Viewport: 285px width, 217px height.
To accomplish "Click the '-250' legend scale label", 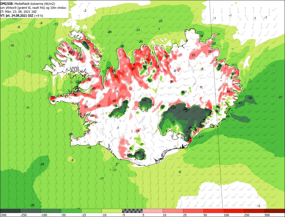I will click(24, 215).
